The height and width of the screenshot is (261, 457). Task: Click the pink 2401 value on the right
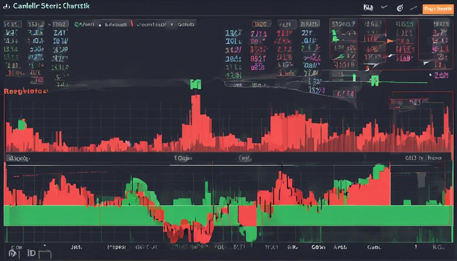pos(441,75)
